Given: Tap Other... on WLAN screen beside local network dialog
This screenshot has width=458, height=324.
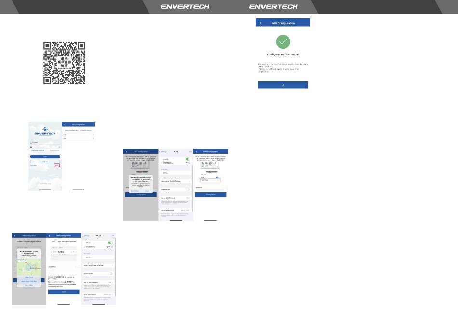Looking at the screenshot, I should click(175, 173).
